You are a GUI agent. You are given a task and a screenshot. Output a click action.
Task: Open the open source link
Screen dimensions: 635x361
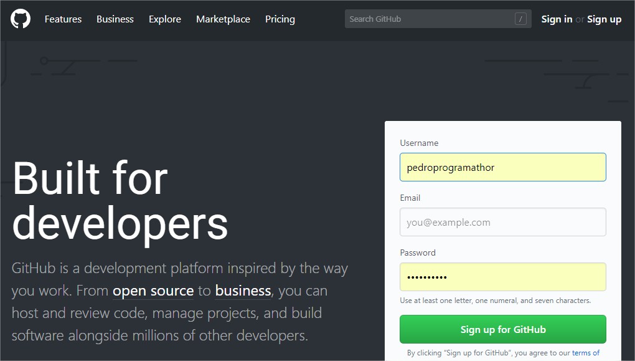pos(153,291)
